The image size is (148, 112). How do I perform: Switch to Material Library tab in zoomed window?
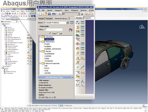pyautogui.click(x=61, y=18)
